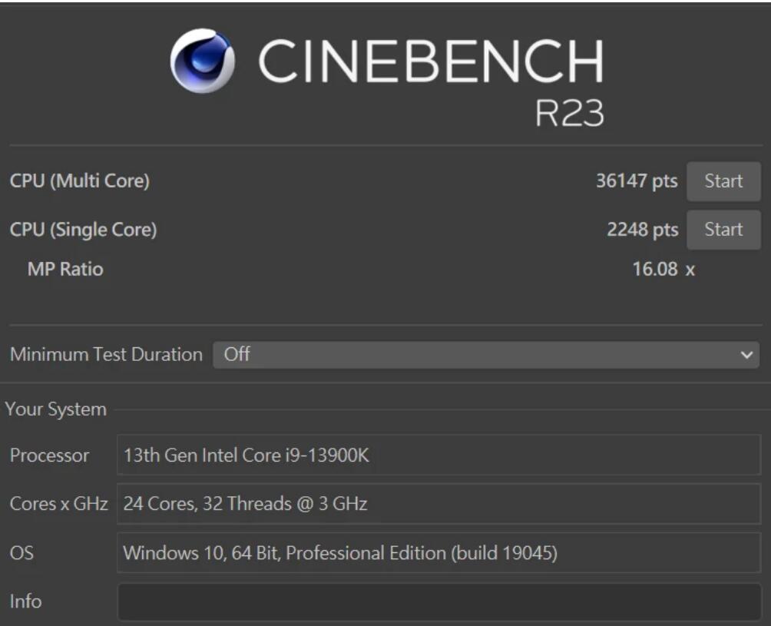Click the CPU (Multi Core) label
Screen dimensions: 771x626
coord(77,181)
